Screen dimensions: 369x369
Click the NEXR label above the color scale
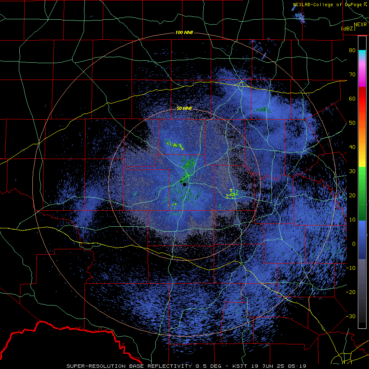pos(360,25)
